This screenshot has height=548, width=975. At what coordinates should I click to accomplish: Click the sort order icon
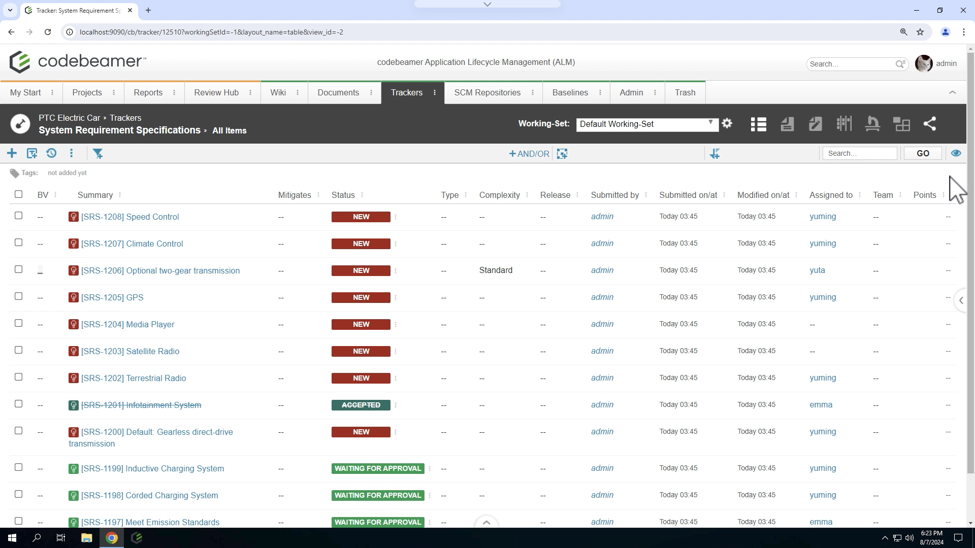[x=715, y=153]
